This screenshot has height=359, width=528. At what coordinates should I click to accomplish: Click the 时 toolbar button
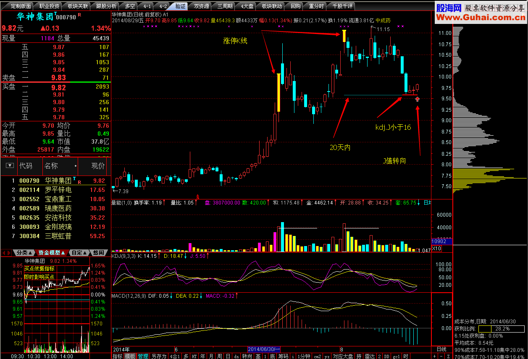point(406,356)
